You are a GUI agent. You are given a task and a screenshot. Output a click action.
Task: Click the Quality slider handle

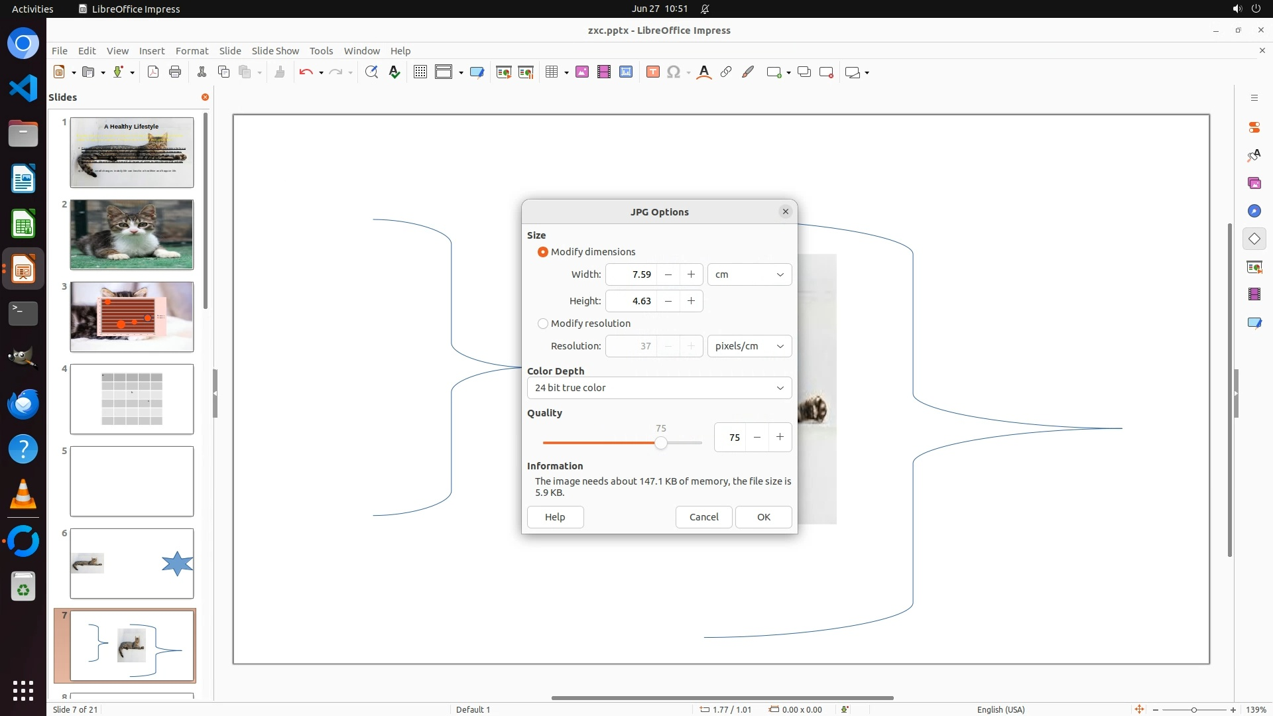[x=660, y=443]
